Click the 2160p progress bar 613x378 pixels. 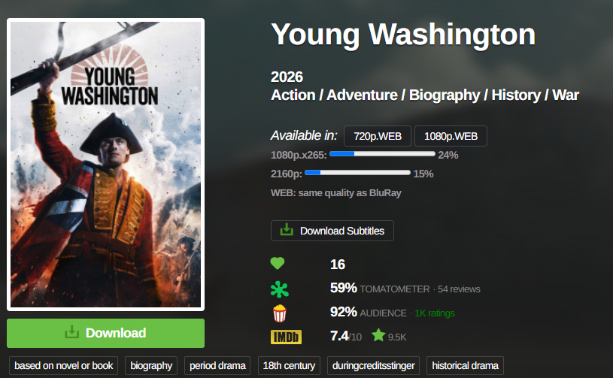tap(357, 173)
